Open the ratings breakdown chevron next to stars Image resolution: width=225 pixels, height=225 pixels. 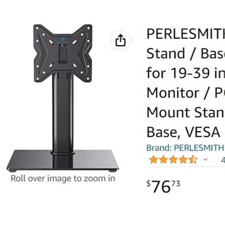click(205, 159)
